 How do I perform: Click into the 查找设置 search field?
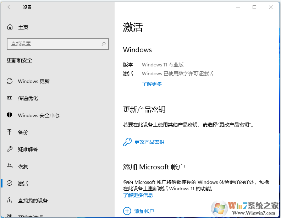[53, 44]
